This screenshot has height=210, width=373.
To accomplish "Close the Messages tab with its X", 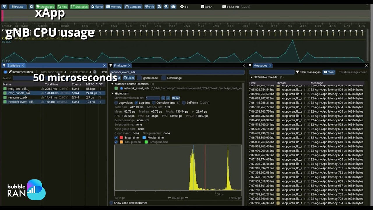I will pyautogui.click(x=270, y=66).
